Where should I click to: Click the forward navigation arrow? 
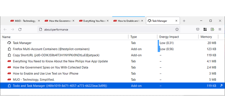13,29
